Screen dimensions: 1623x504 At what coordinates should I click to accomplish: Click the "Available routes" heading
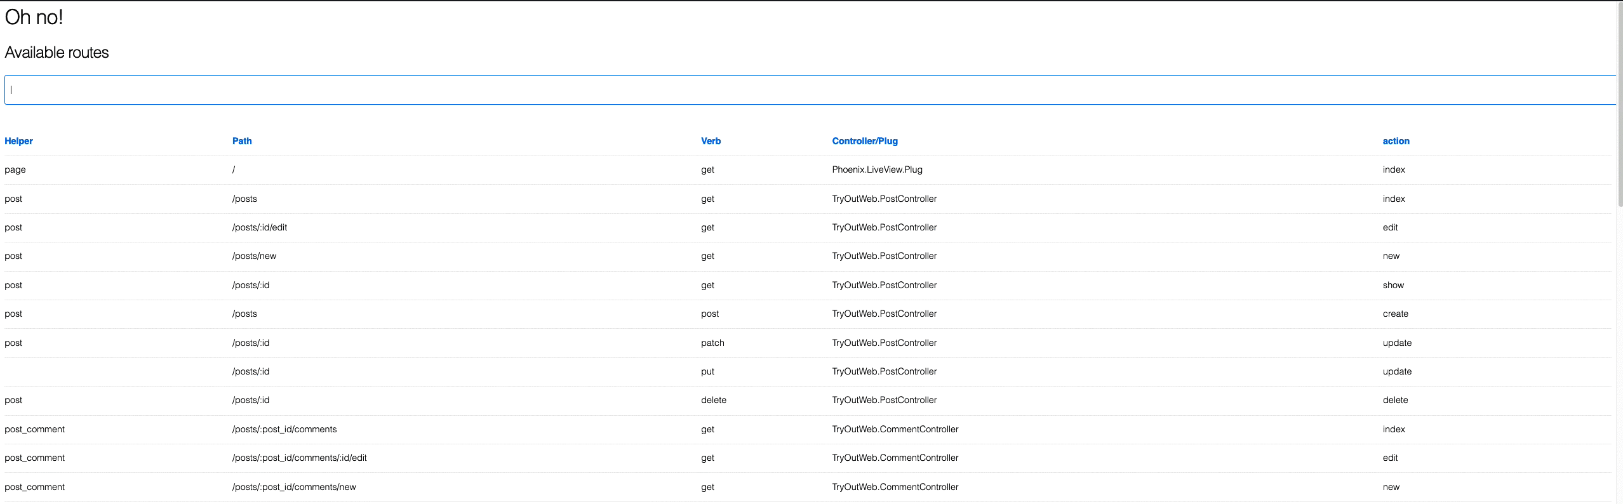[x=57, y=52]
